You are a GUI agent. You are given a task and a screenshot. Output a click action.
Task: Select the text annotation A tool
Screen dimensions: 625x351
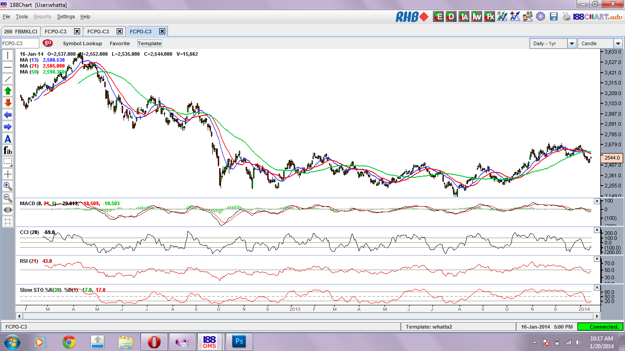(8, 138)
